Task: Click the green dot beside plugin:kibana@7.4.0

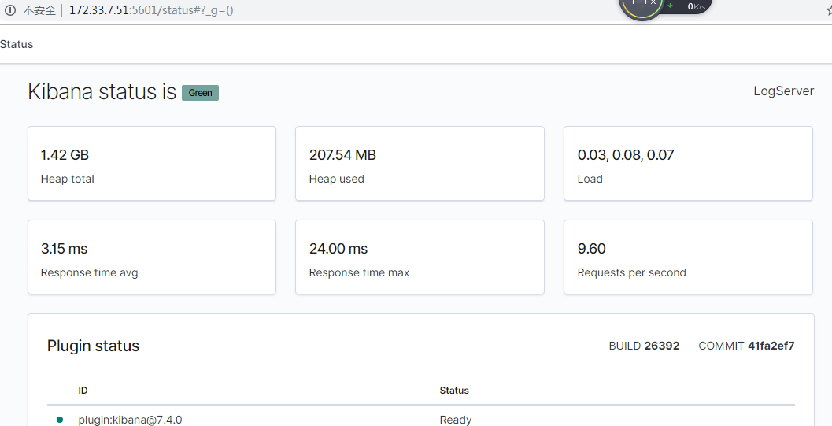Action: (60, 420)
